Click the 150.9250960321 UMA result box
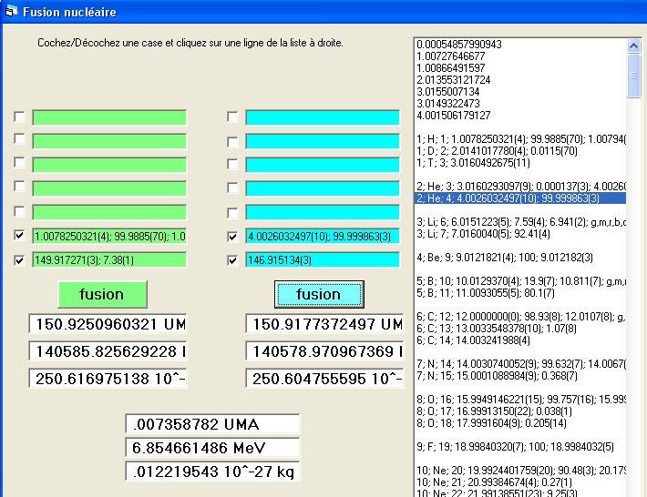 pyautogui.click(x=108, y=324)
